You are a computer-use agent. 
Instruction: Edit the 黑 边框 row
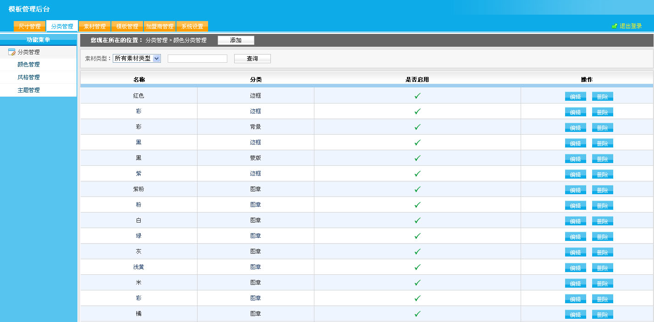click(x=576, y=143)
